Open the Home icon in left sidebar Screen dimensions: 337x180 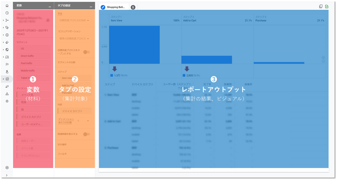tap(7, 6)
